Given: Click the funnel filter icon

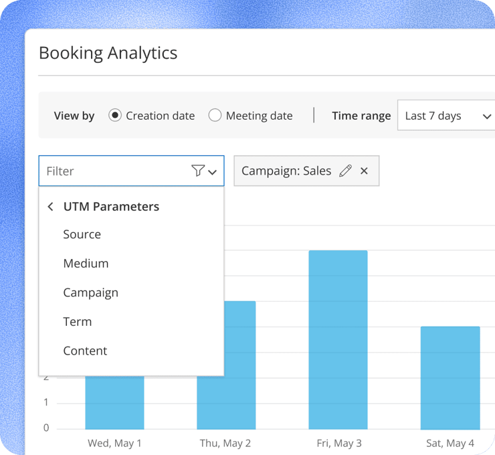Looking at the screenshot, I should point(198,171).
